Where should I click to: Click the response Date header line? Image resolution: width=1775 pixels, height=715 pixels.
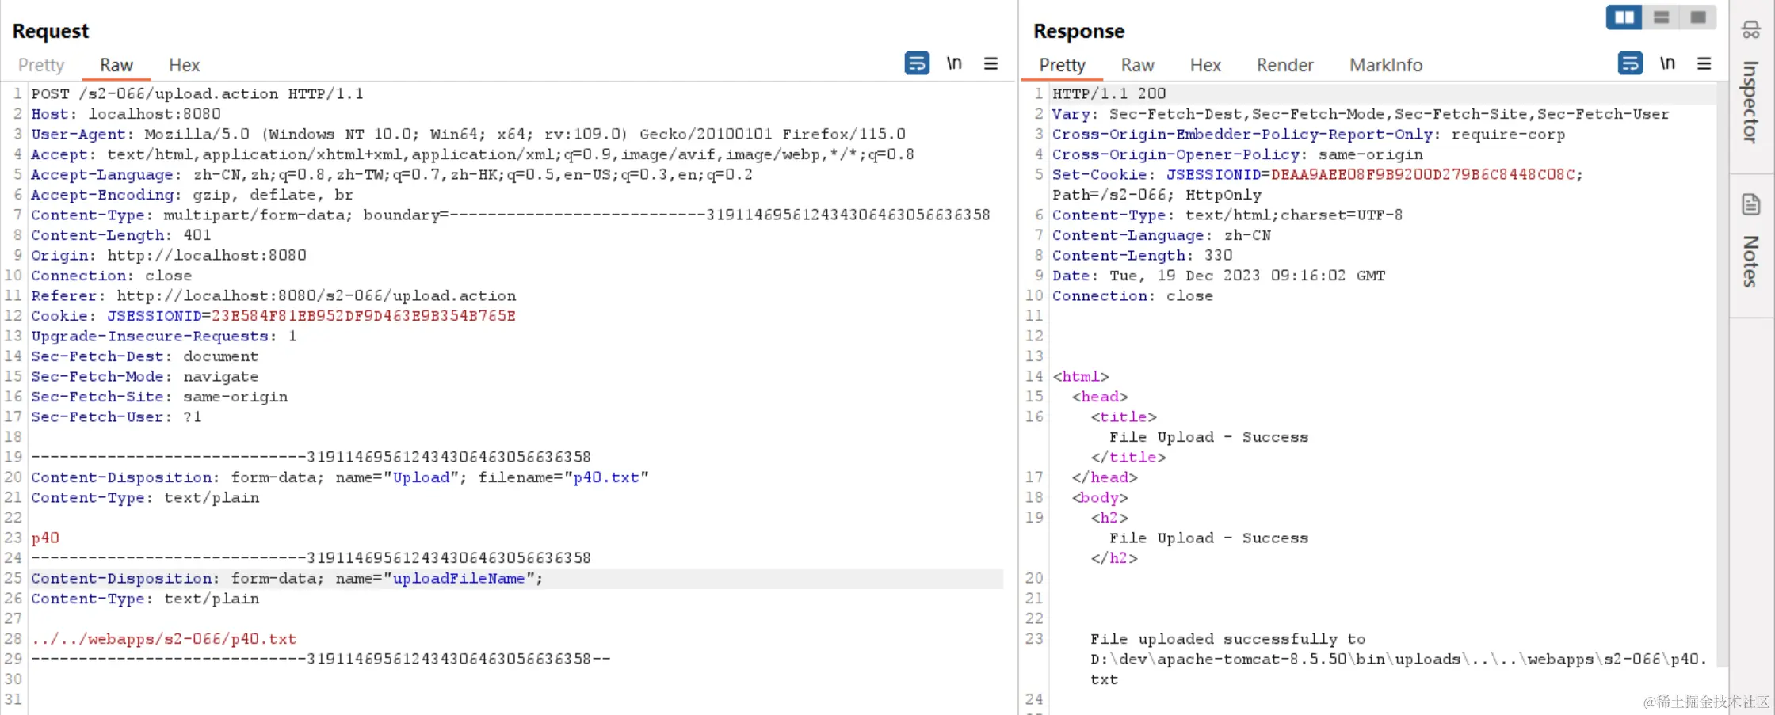(x=1219, y=276)
